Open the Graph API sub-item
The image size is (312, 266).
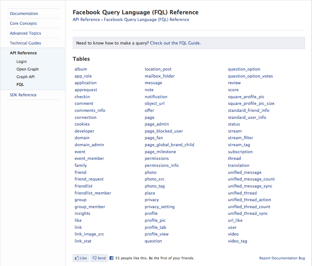pyautogui.click(x=25, y=77)
